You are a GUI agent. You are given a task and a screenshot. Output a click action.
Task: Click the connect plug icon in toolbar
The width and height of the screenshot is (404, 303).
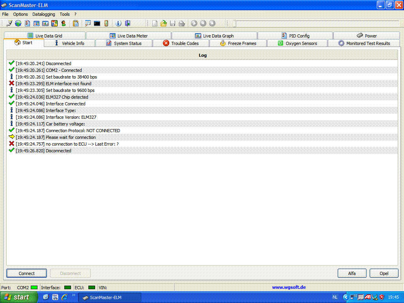pyautogui.click(x=9, y=24)
